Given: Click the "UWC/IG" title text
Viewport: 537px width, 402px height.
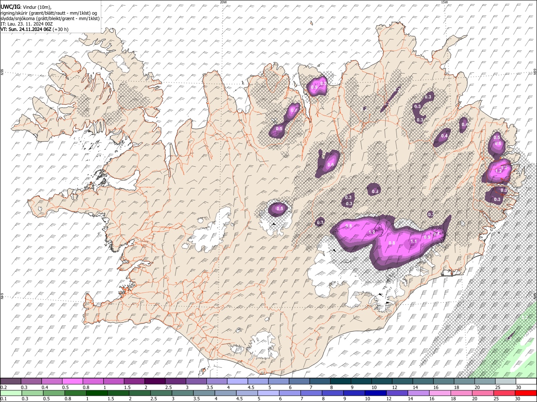Looking at the screenshot, I should coord(10,7).
